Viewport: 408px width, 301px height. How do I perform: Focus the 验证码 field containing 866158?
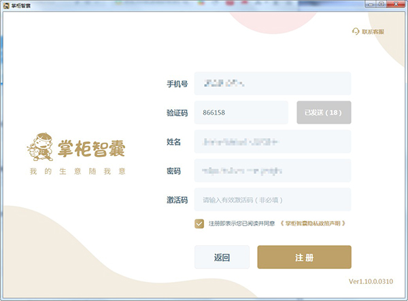[x=241, y=113]
